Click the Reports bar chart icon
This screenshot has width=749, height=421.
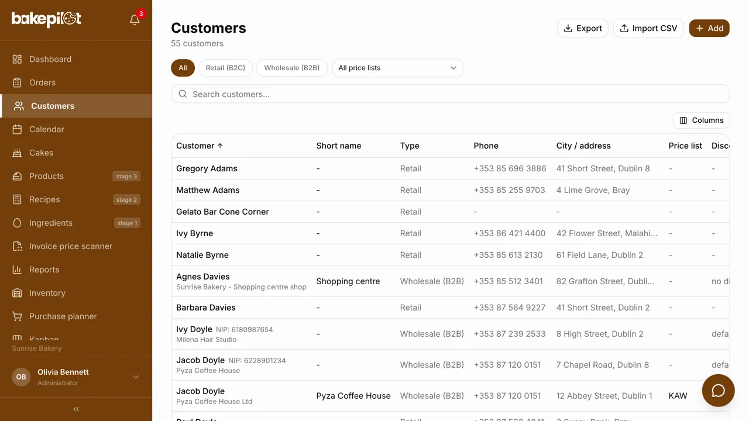[18, 270]
